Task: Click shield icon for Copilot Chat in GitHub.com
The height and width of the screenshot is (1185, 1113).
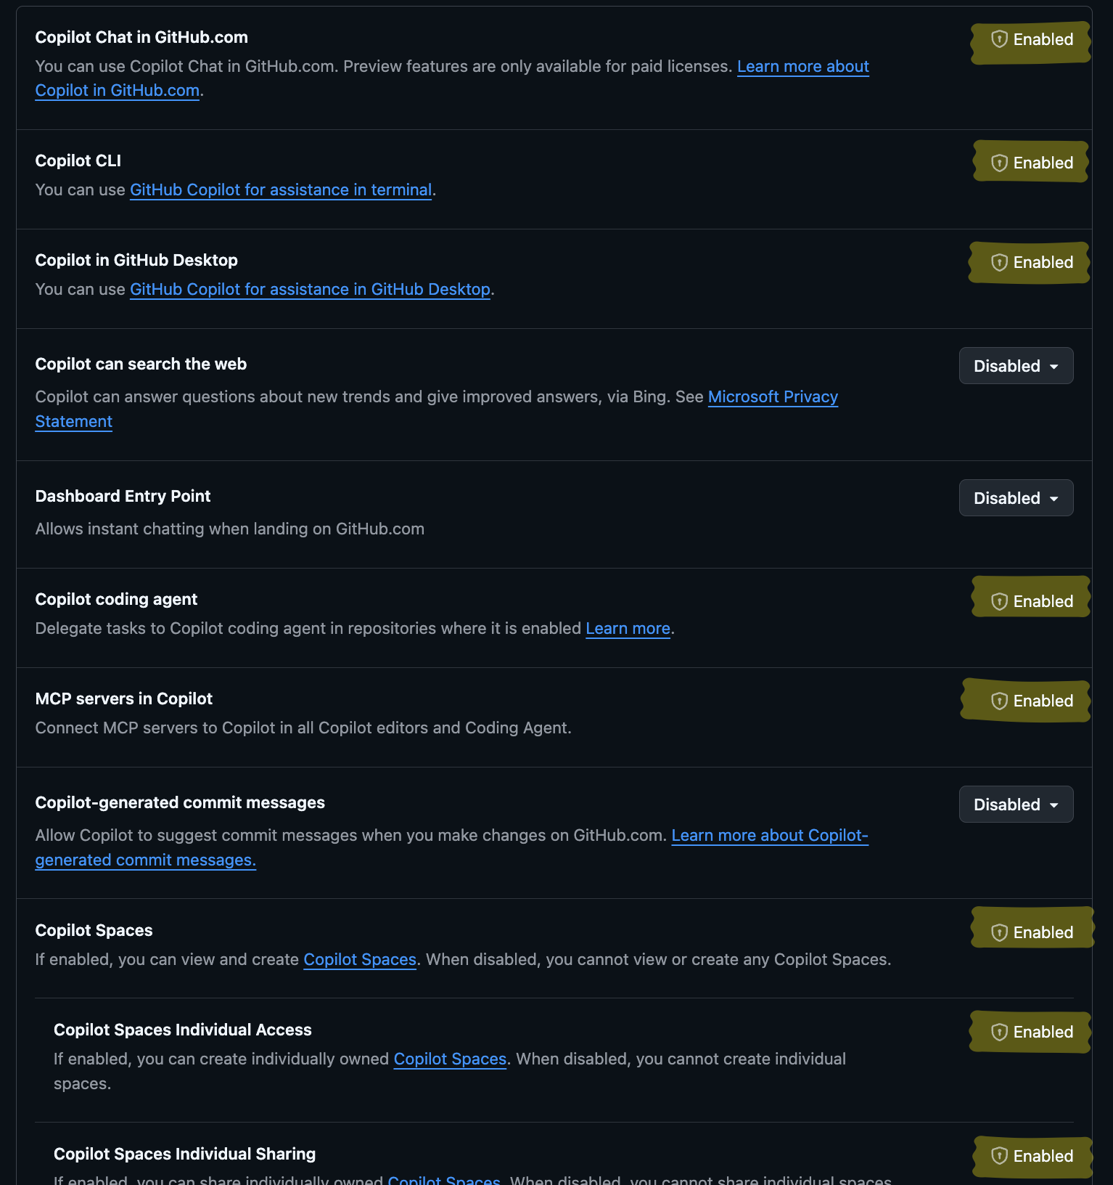Action: click(999, 39)
